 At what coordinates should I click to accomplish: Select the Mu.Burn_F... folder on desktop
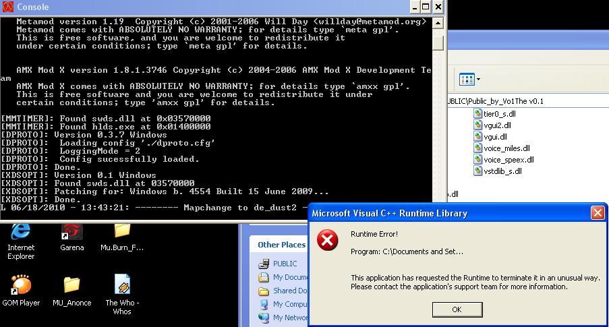(x=122, y=238)
